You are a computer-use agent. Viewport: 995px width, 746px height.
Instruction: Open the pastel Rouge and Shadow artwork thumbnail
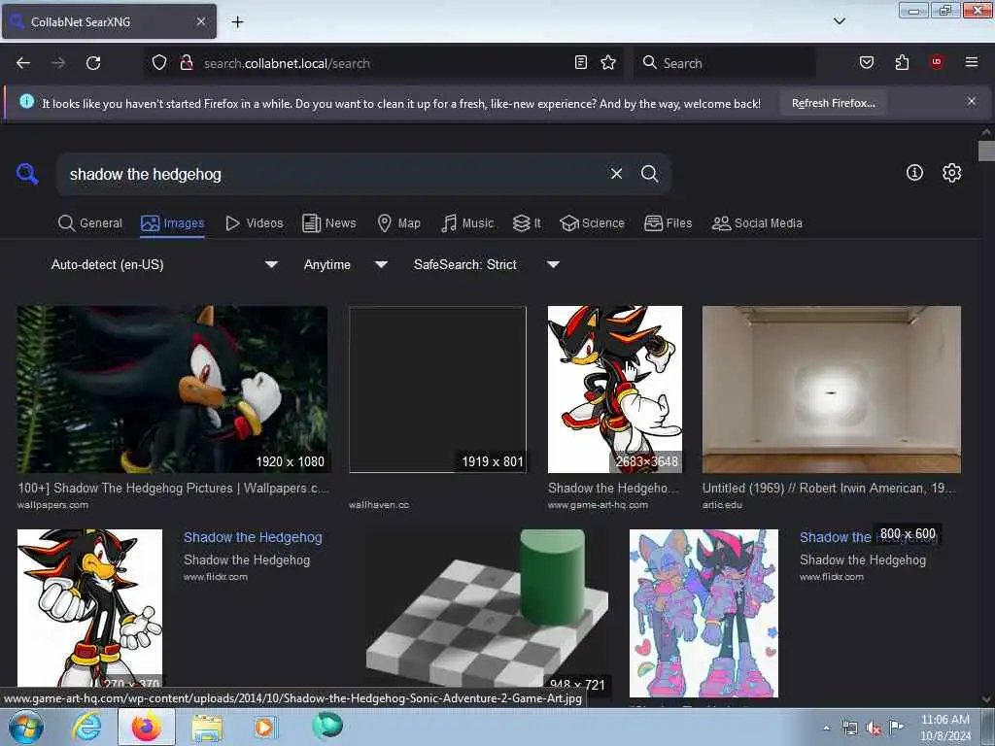coord(703,613)
